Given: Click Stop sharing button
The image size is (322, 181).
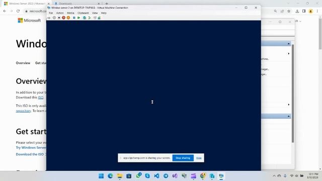Looking at the screenshot, I should pos(183,158).
